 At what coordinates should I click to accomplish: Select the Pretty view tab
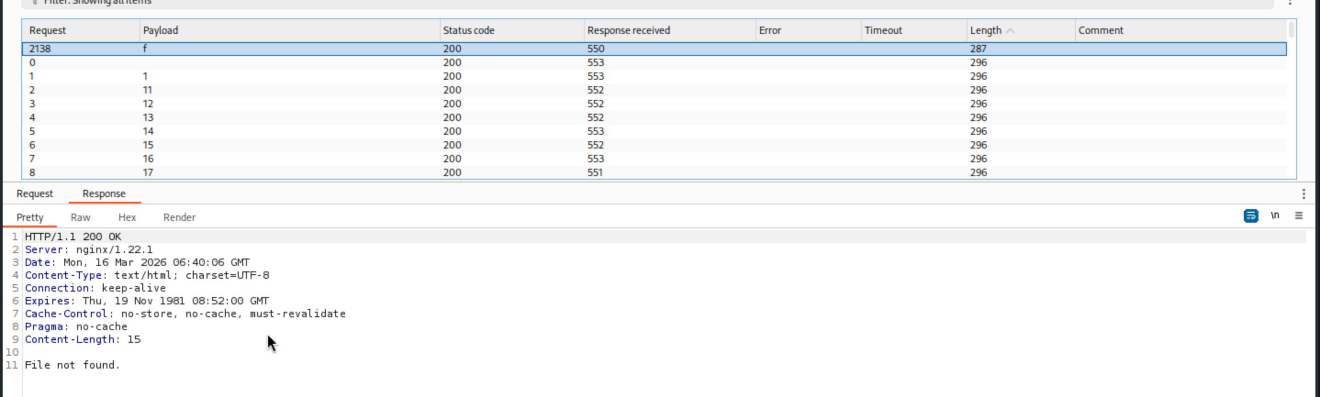[x=30, y=217]
